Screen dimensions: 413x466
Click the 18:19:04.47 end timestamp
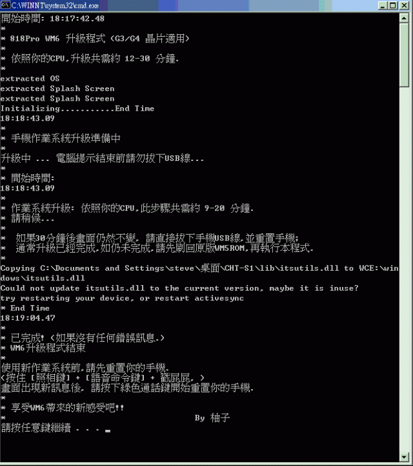[28, 318]
